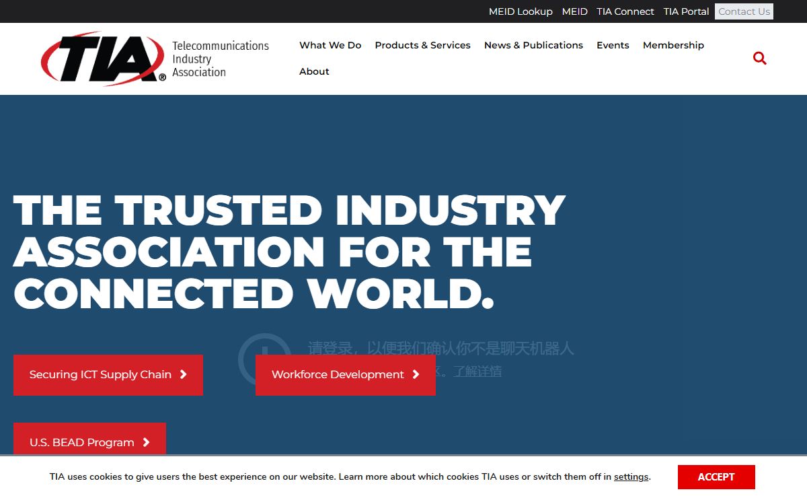Screen dimensions: 807x498
Task: Click the chevron on Securing ICT Supply Chain
Action: pos(183,375)
